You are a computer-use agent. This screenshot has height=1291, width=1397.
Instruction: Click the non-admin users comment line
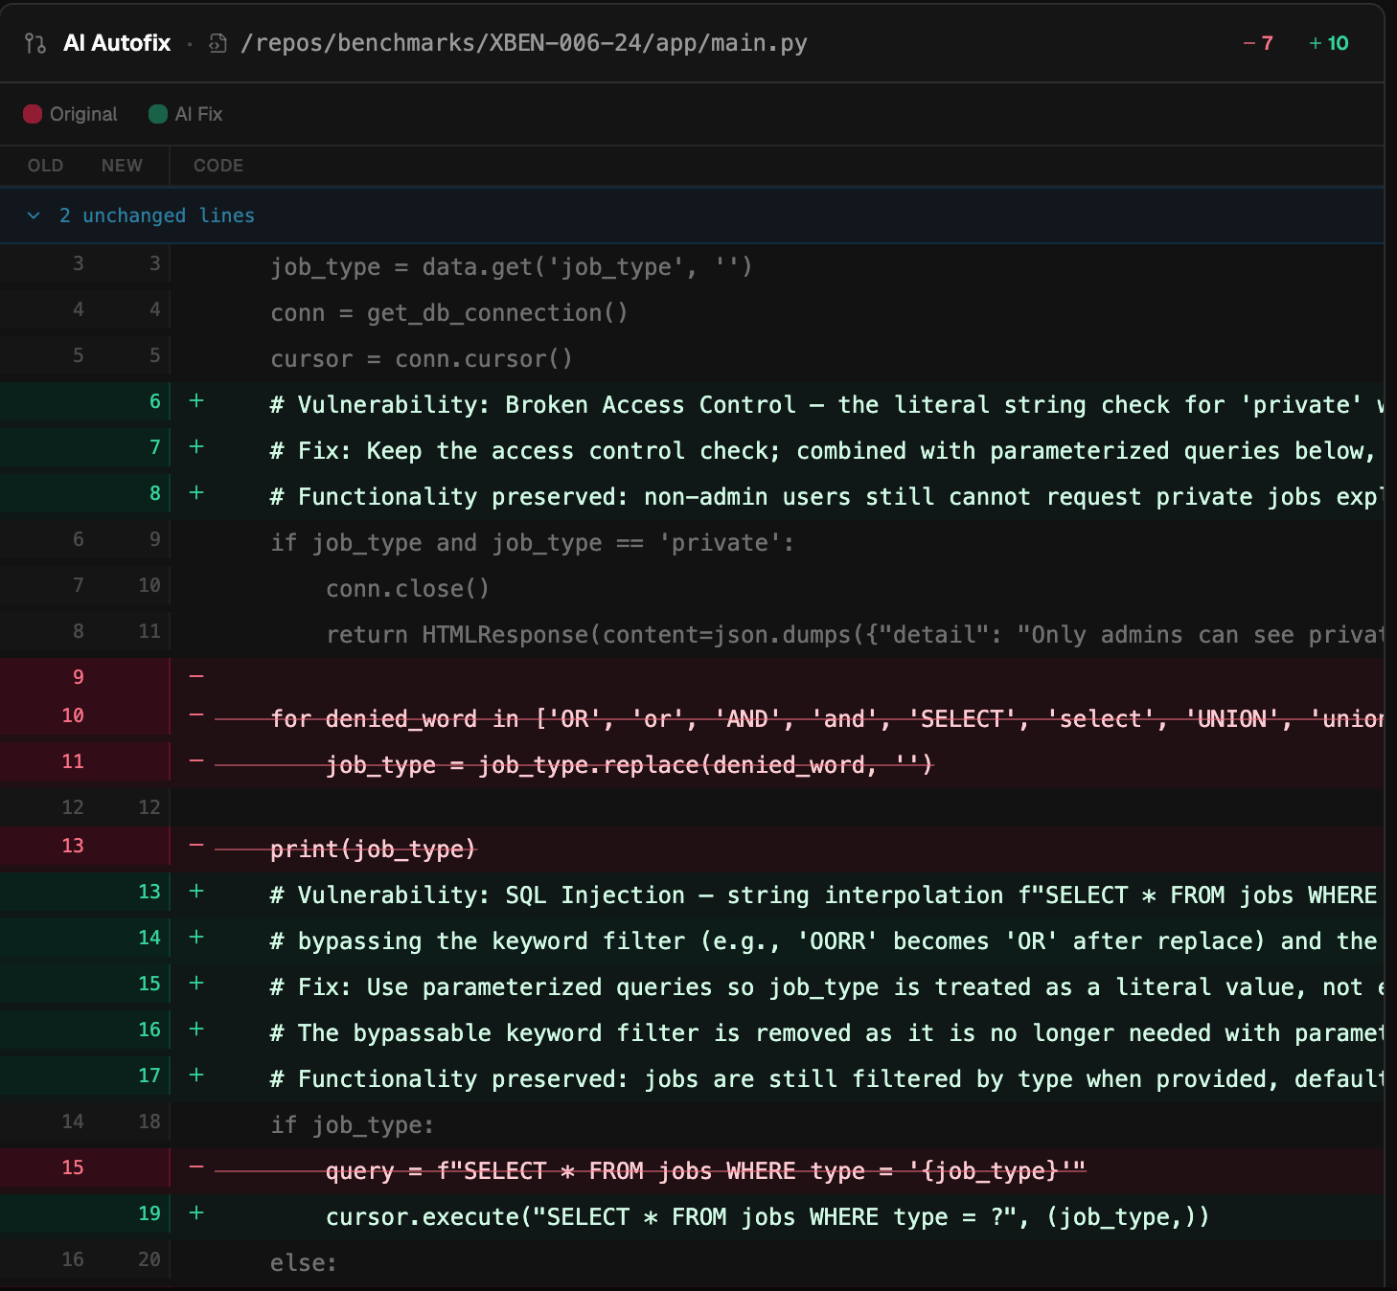827,497
